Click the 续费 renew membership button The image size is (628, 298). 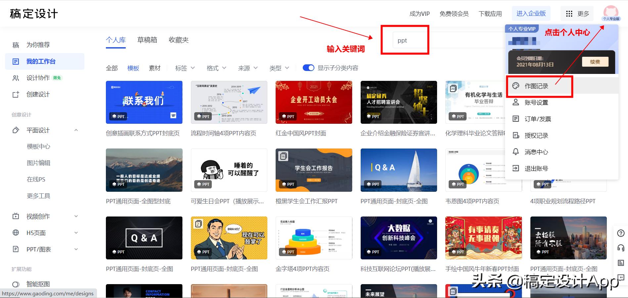pyautogui.click(x=595, y=61)
